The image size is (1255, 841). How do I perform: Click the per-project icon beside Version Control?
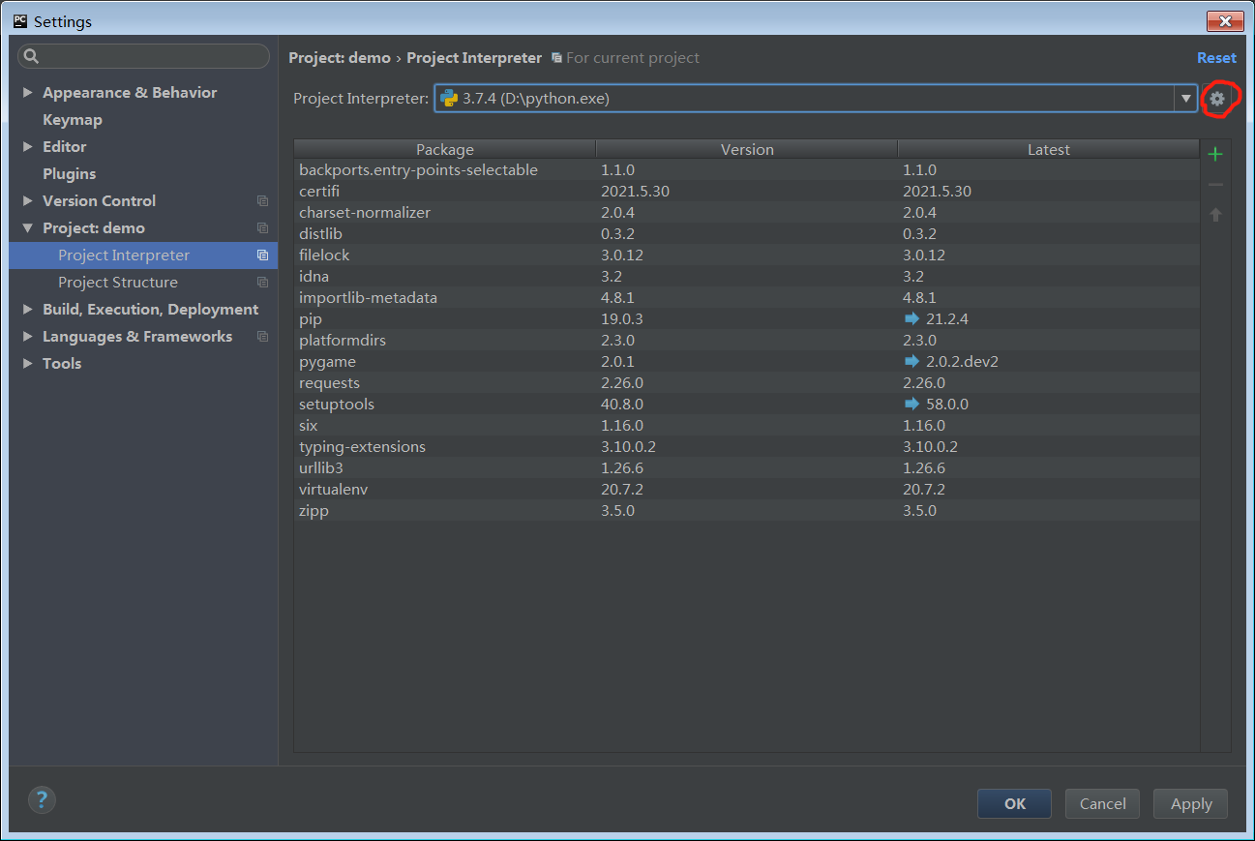(x=262, y=201)
